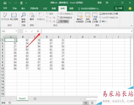Screen dimensions: 134x105
Task: Add a new sheet with plus icon
Action: pyautogui.click(x=35, y=99)
